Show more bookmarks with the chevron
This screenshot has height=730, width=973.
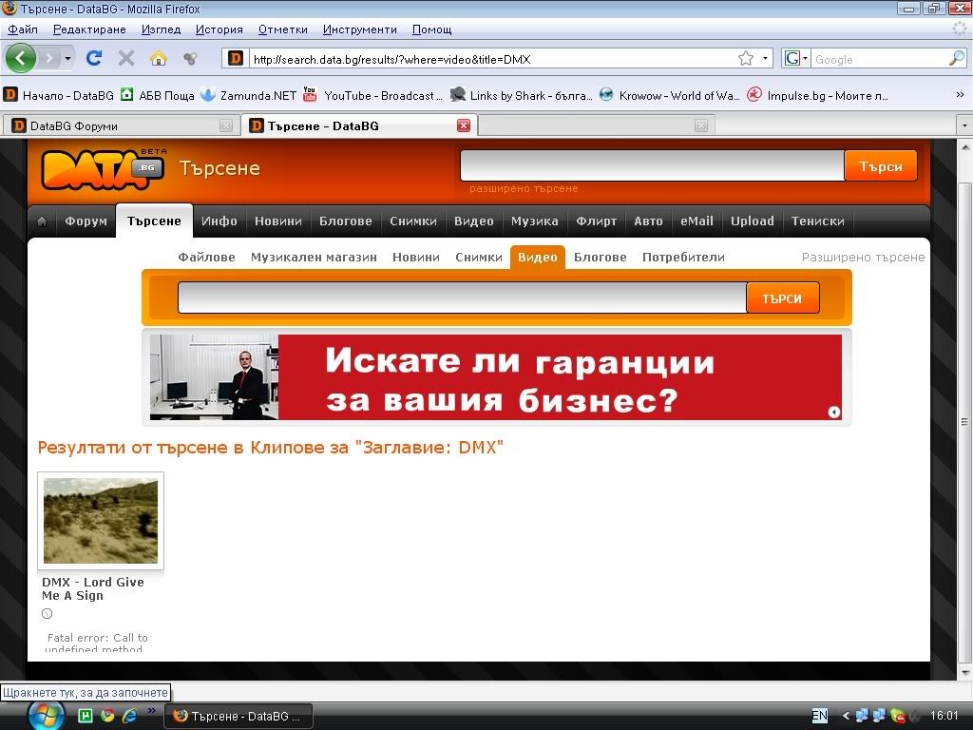point(960,94)
